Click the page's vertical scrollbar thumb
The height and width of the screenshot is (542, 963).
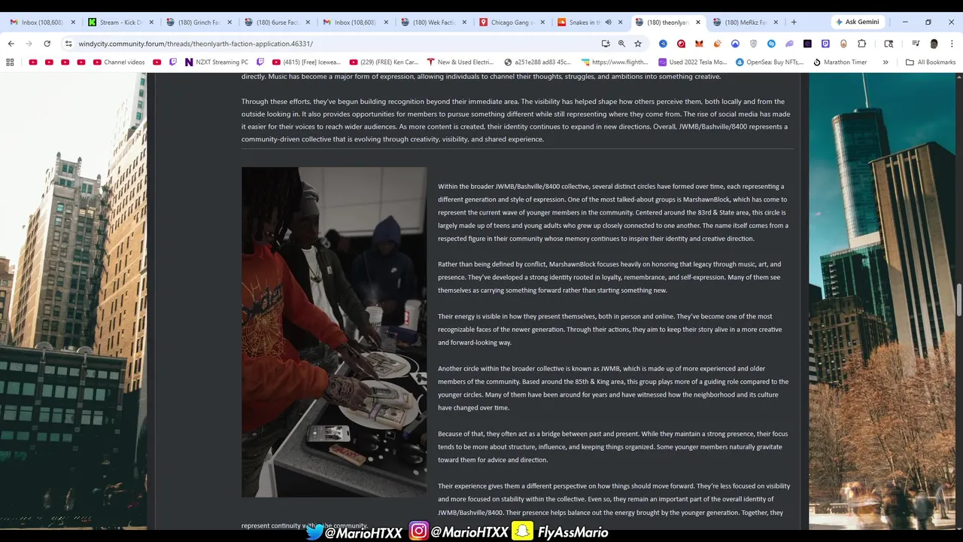pyautogui.click(x=959, y=302)
